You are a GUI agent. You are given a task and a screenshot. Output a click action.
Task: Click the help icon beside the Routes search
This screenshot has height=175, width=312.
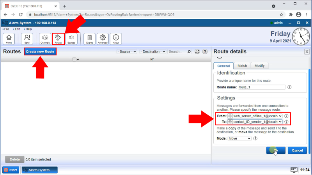[205, 51]
